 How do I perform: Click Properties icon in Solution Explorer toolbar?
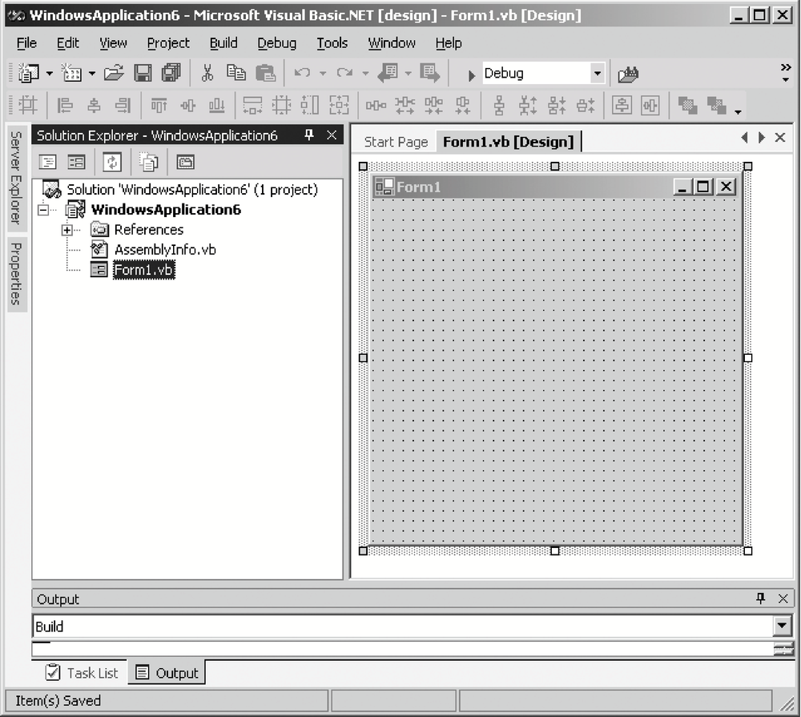[186, 162]
